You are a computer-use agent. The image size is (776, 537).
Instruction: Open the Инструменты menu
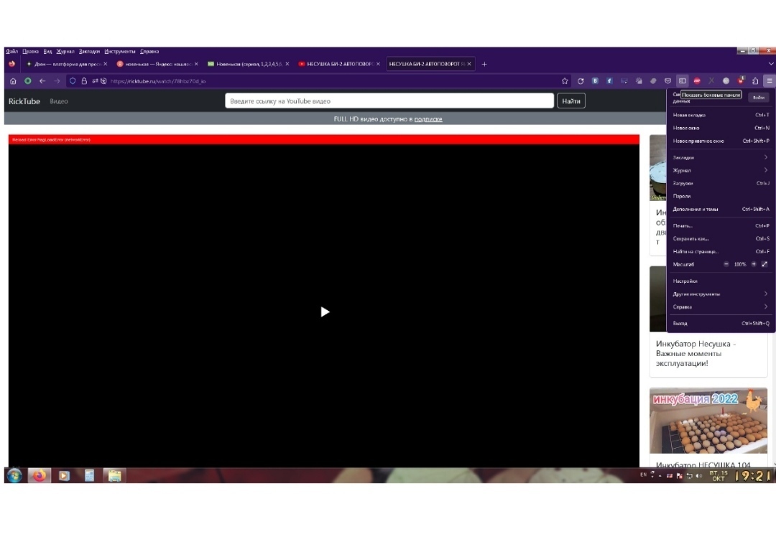tap(120, 52)
